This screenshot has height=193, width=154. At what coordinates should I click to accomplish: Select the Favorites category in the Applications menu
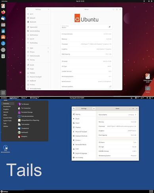coord(8,104)
